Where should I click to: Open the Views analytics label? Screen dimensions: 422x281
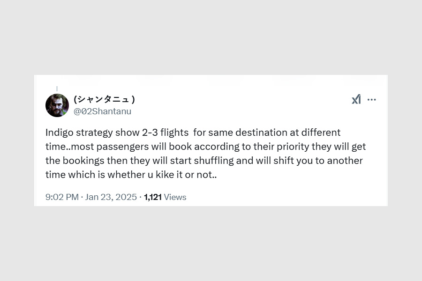click(175, 197)
